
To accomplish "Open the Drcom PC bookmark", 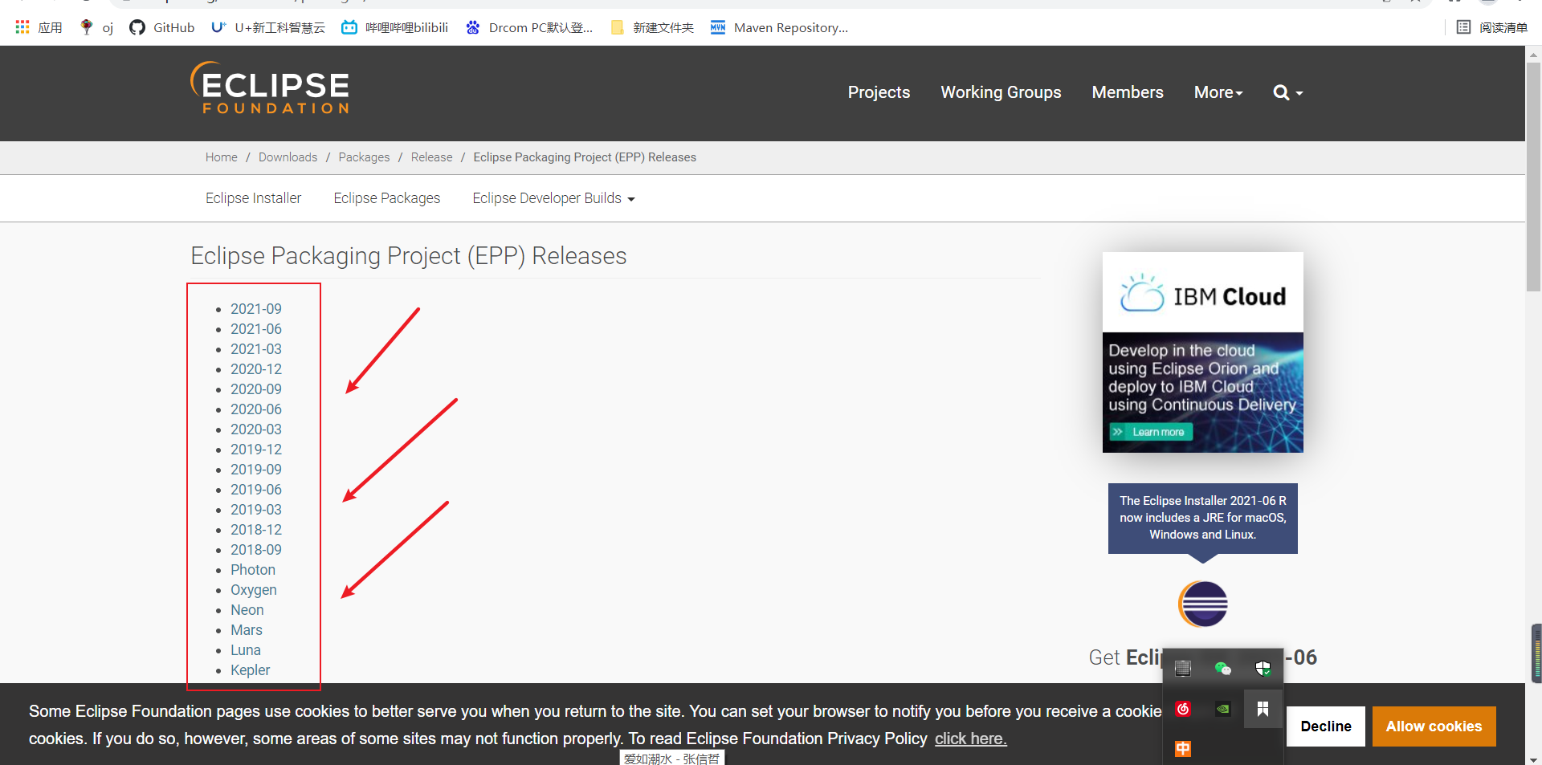I will (529, 27).
